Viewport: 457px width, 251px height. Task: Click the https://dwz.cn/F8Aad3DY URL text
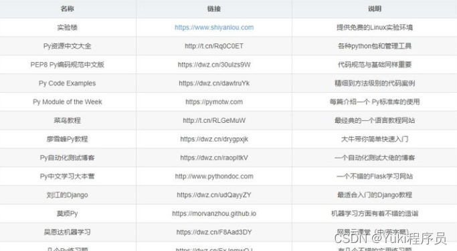(214, 232)
